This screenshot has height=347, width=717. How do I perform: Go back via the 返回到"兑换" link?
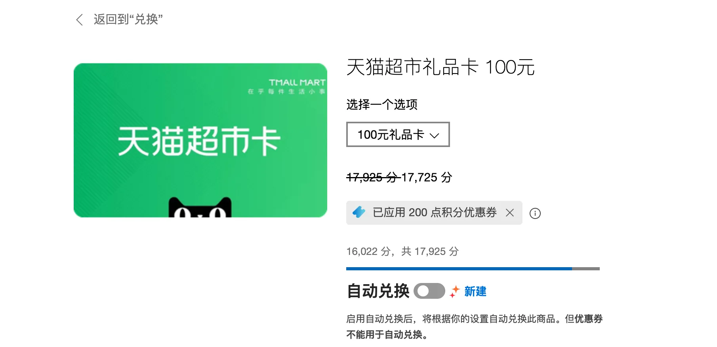point(128,19)
